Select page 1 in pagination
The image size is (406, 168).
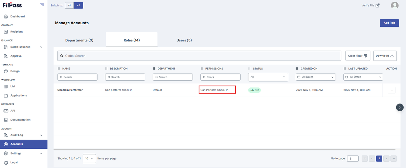point(379,158)
